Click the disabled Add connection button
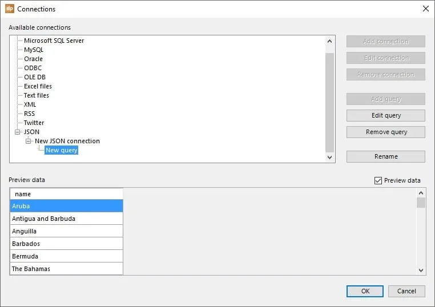Viewport: 435px width, 307px height. [385, 41]
